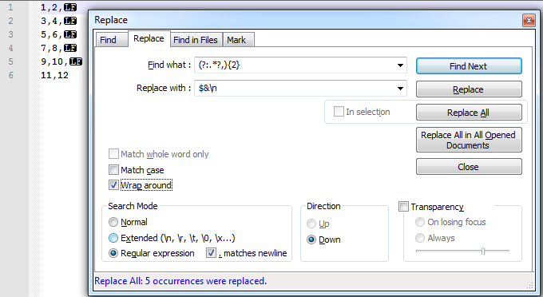Click the Find Next button
Viewport: 543px width, 297px height.
click(469, 66)
